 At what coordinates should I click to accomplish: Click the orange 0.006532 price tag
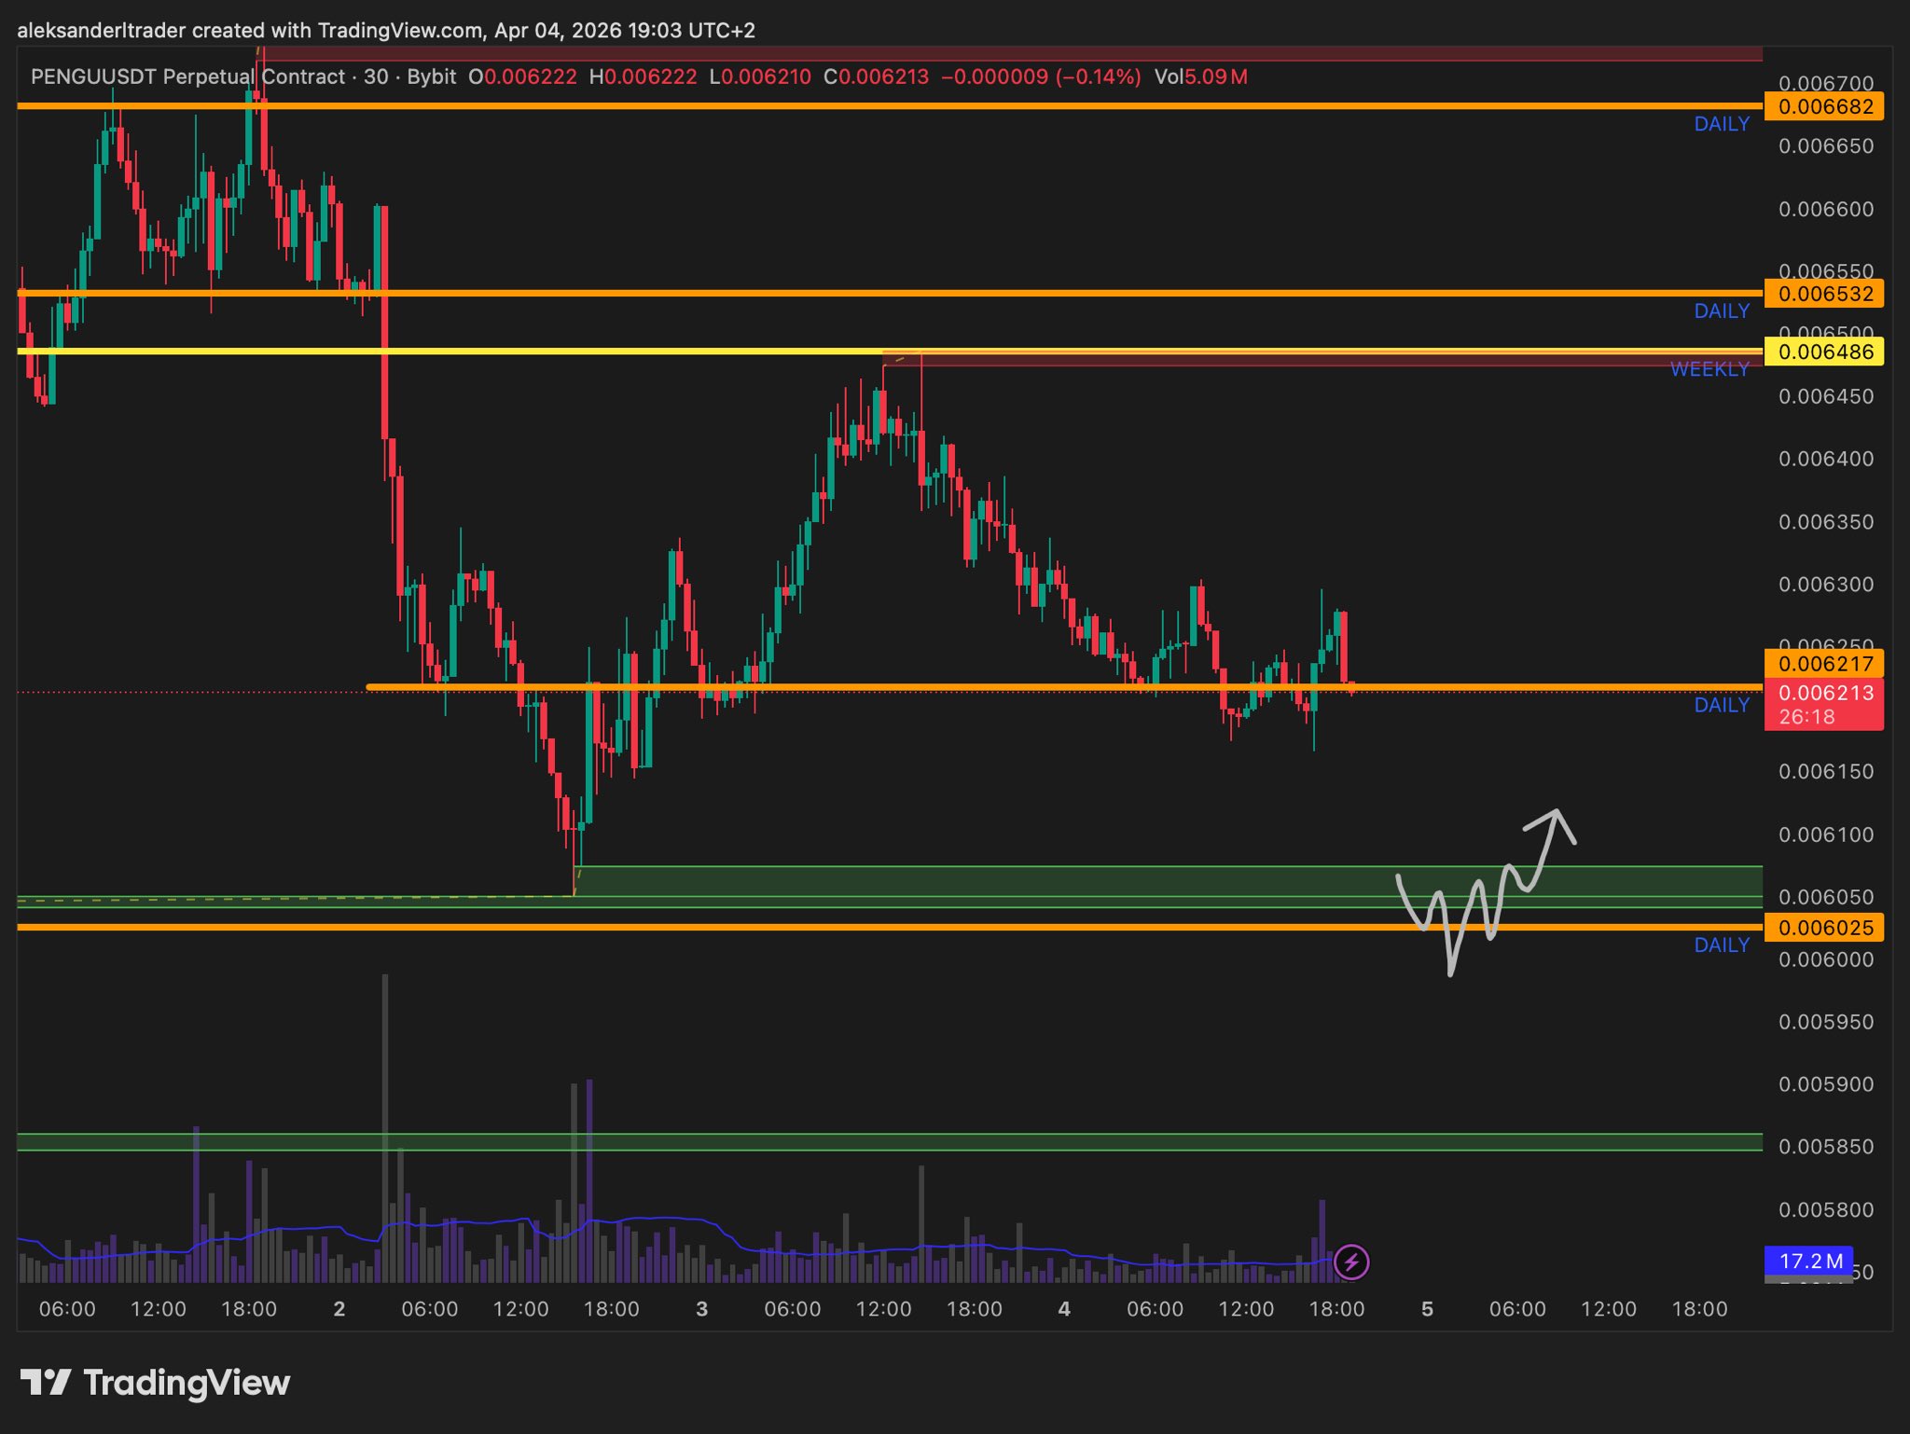(1824, 294)
